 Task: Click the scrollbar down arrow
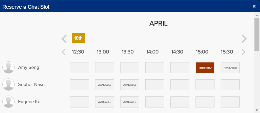click(x=257, y=110)
